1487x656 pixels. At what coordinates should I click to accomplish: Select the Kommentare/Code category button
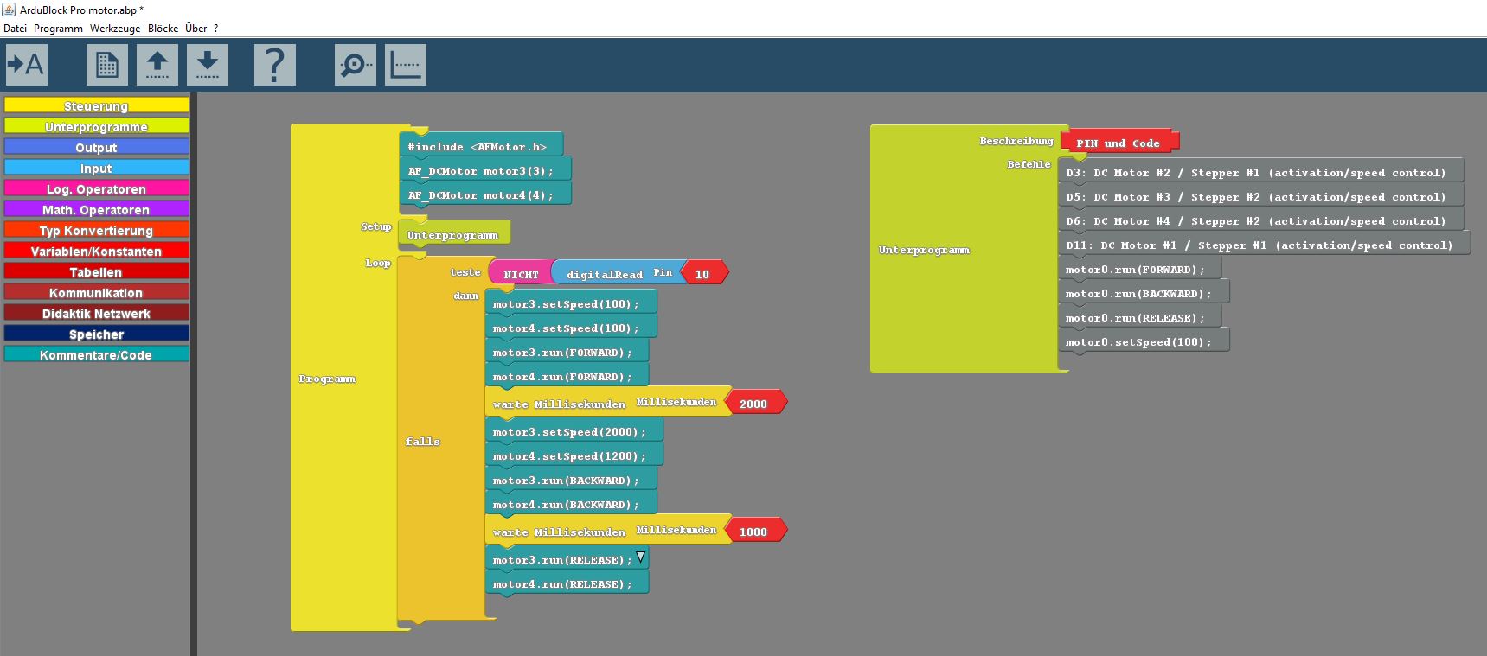(96, 354)
